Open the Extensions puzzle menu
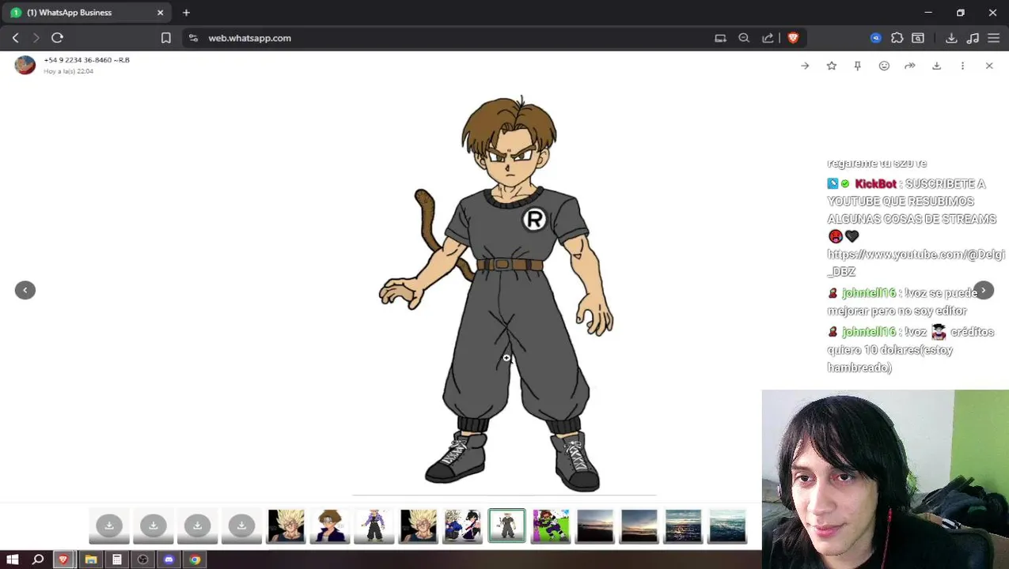Screen dimensions: 1009x569 pyautogui.click(x=897, y=38)
